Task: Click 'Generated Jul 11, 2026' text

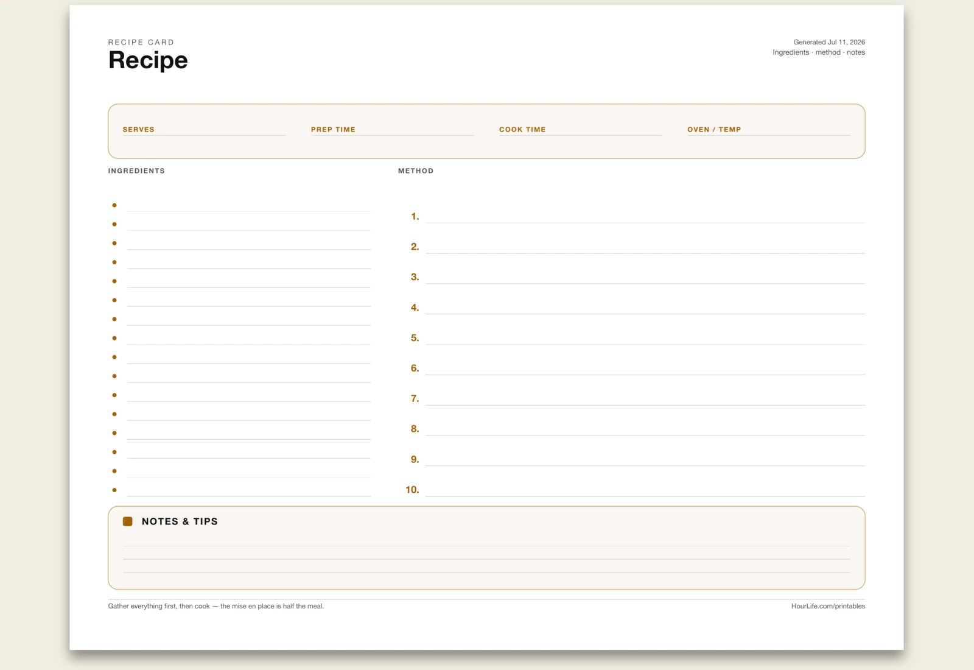Action: (x=829, y=42)
